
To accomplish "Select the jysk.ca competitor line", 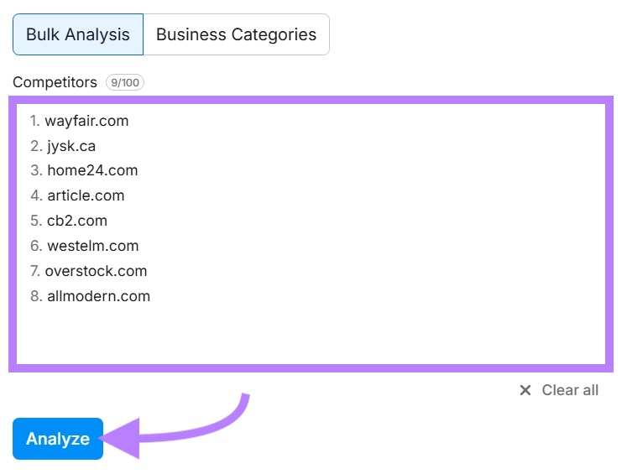I will [x=71, y=146].
